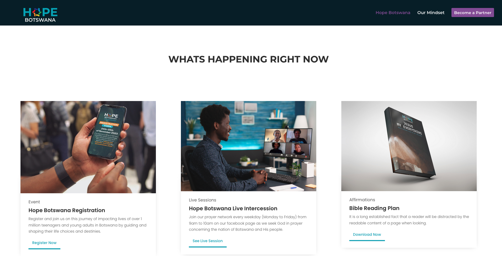Viewport: 502px width, 256px height.
Task: Select the Event category label
Action: tap(34, 202)
